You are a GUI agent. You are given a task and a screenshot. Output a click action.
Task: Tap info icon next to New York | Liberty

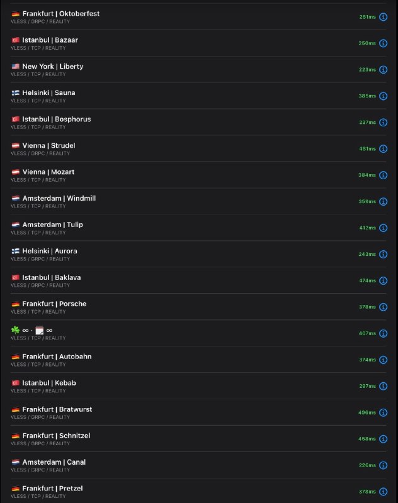pyautogui.click(x=383, y=70)
